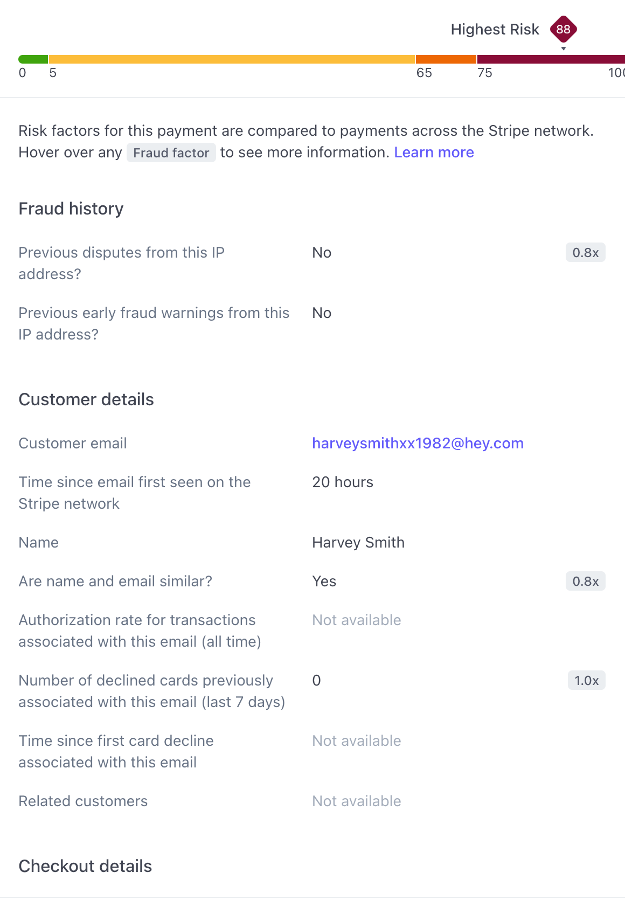
Task: Click the 0.8x badge for previous IP disputes
Action: pos(585,253)
